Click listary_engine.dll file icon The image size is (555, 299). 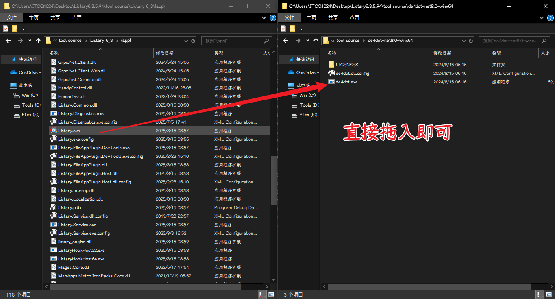click(x=53, y=242)
